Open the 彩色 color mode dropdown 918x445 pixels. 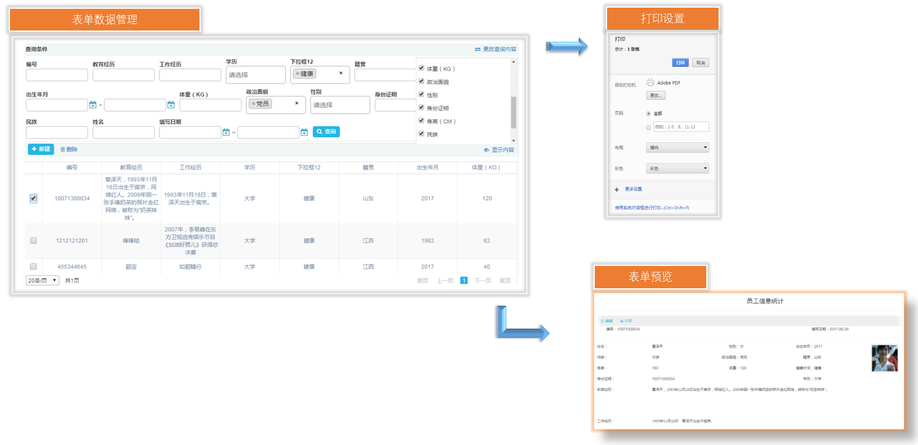tap(676, 168)
